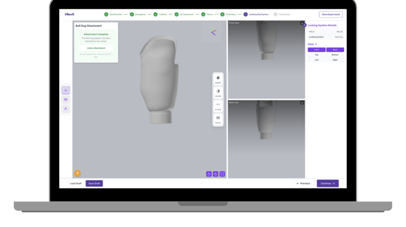Image resolution: width=406 pixels, height=227 pixels.
Task: Go to the ML Reduction step
Action: [184, 14]
